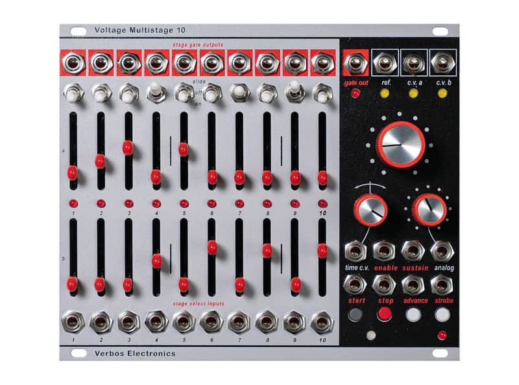Click the c.v. b output jack
Image resolution: width=519 pixels, height=385 pixels.
pos(443,62)
